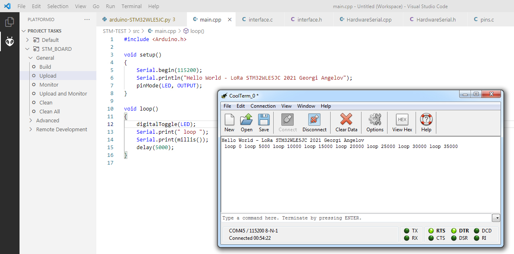Click New icon in CoolTerm toolbar
The height and width of the screenshot is (254, 514).
click(x=229, y=122)
